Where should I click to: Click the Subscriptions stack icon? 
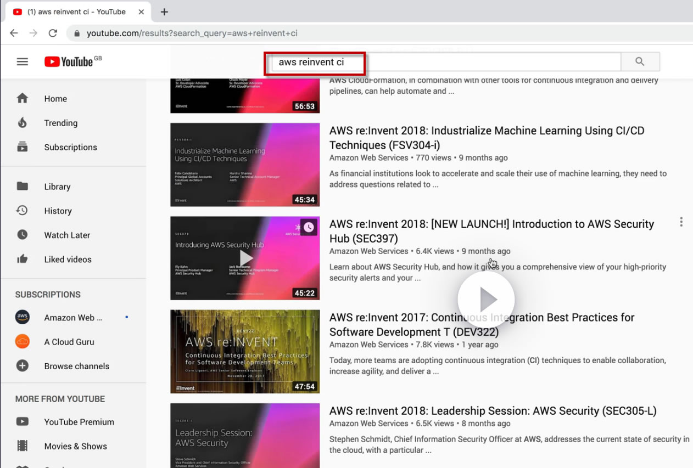(x=22, y=146)
